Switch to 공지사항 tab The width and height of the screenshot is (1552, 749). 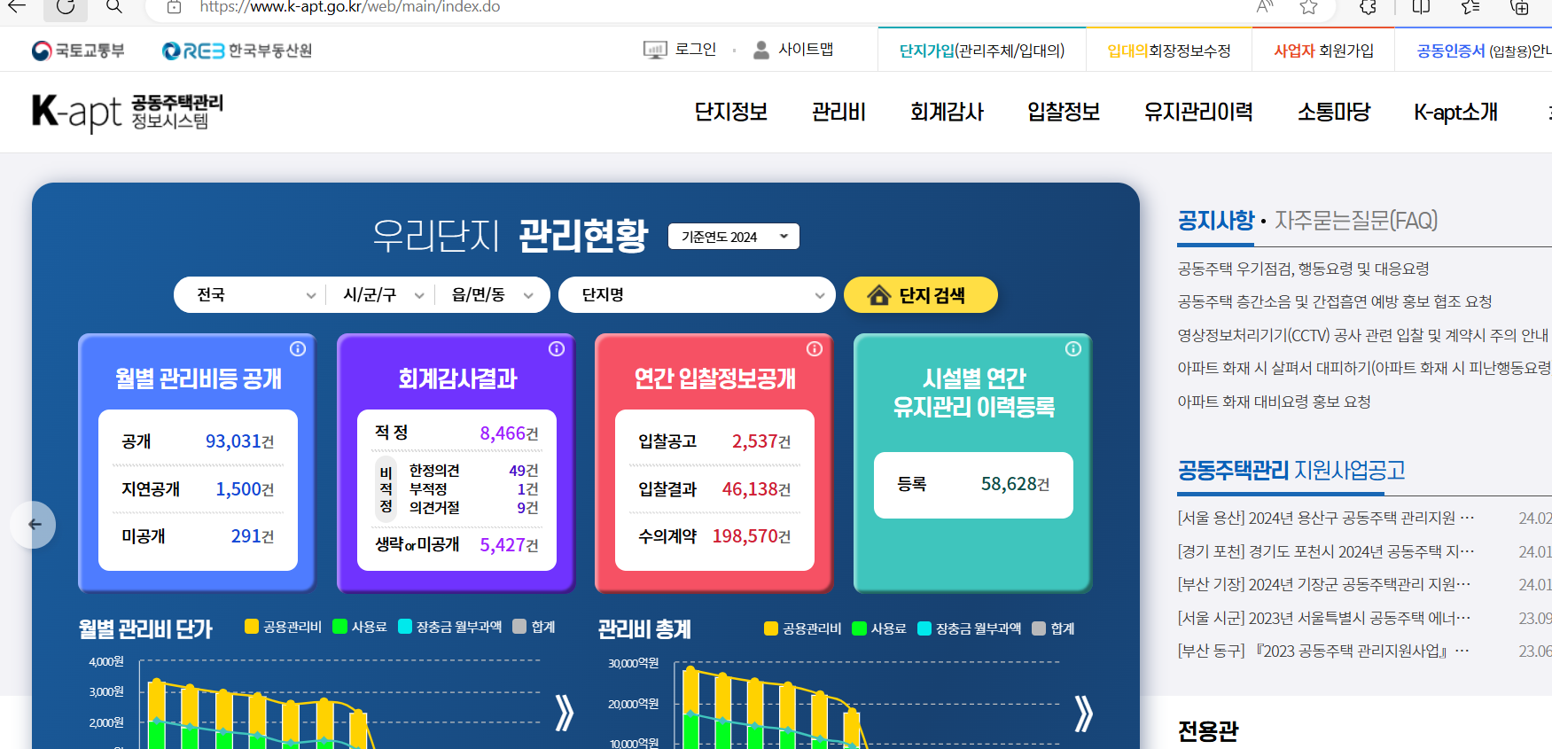click(x=1215, y=220)
